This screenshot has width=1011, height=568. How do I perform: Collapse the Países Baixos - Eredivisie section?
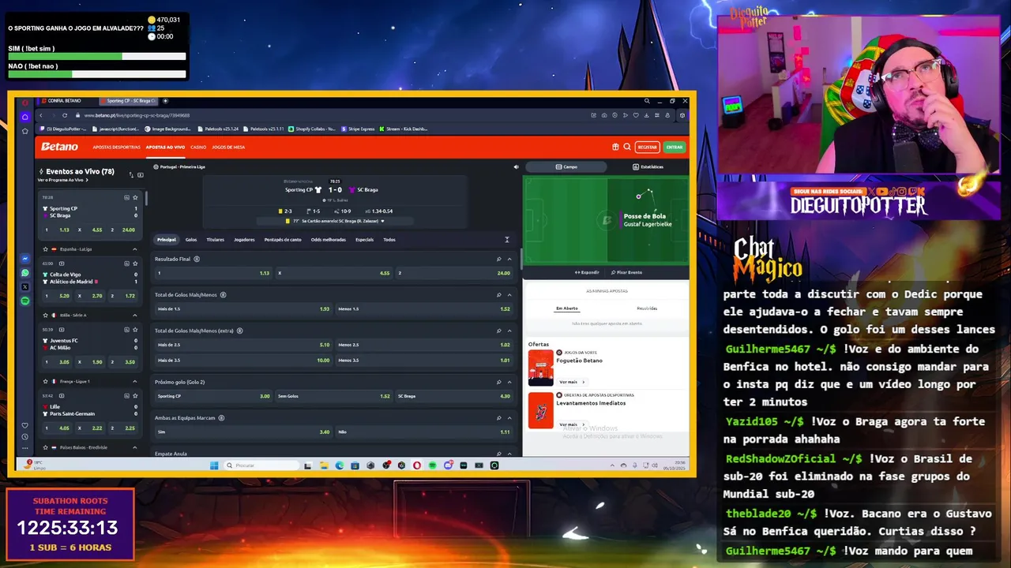click(135, 447)
